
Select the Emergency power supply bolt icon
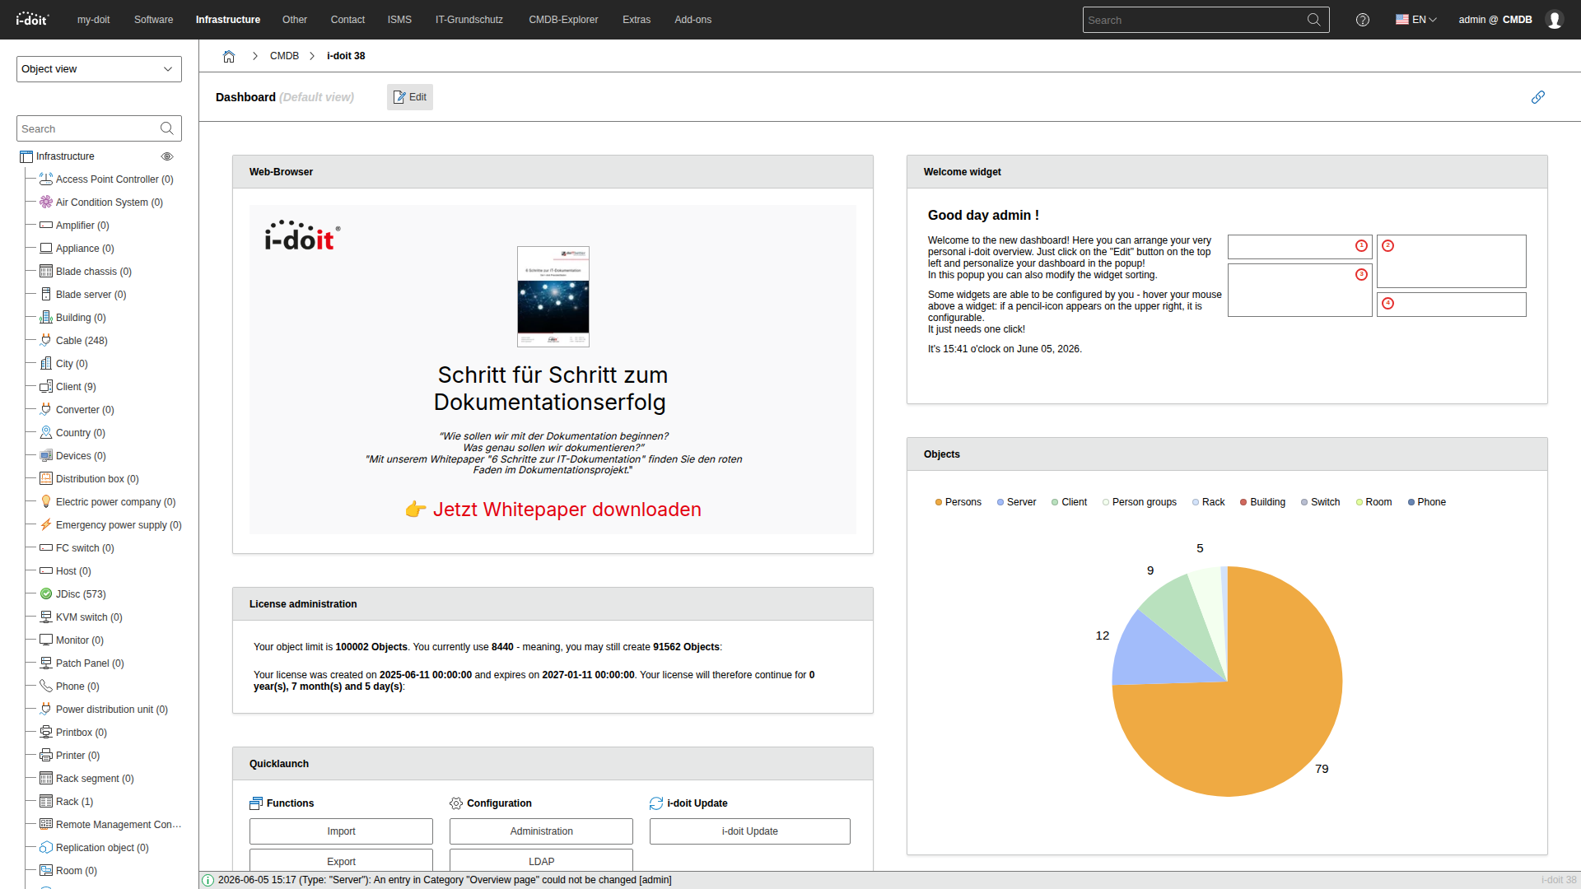46,524
